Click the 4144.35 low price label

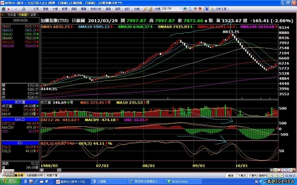tap(49, 89)
